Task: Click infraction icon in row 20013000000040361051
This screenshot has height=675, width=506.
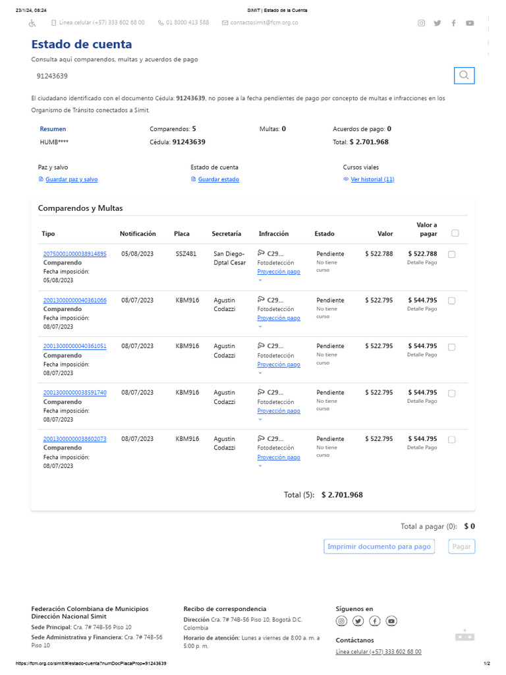Action: [261, 345]
